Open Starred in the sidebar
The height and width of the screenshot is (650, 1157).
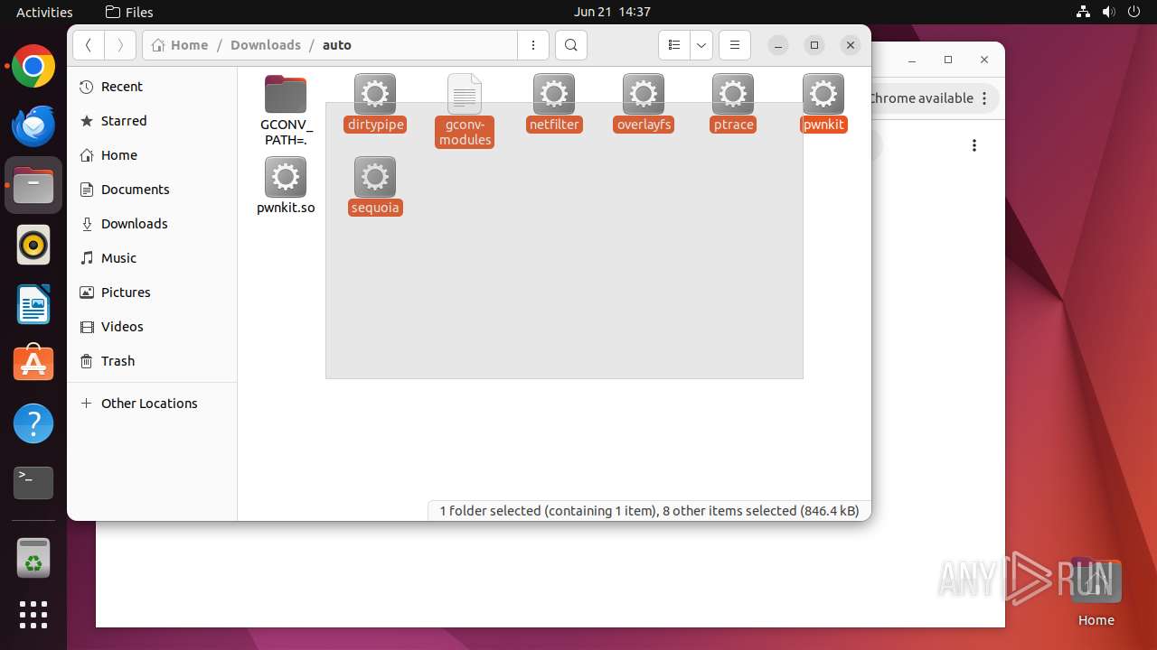pos(152,121)
